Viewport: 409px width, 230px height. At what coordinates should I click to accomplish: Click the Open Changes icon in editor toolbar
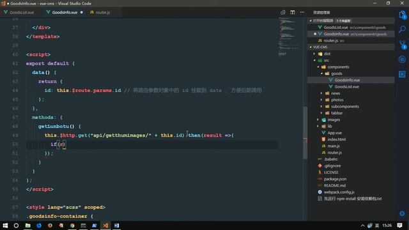click(x=283, y=12)
